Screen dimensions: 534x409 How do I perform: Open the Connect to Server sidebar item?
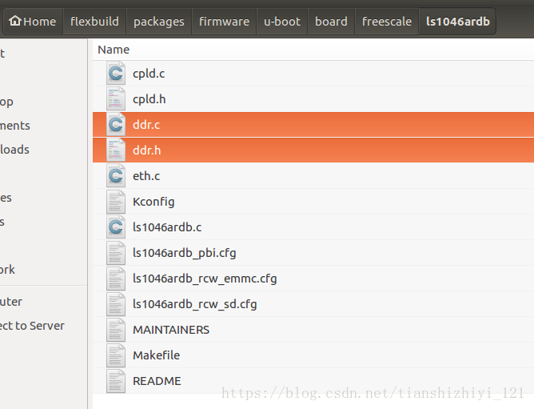click(x=32, y=326)
